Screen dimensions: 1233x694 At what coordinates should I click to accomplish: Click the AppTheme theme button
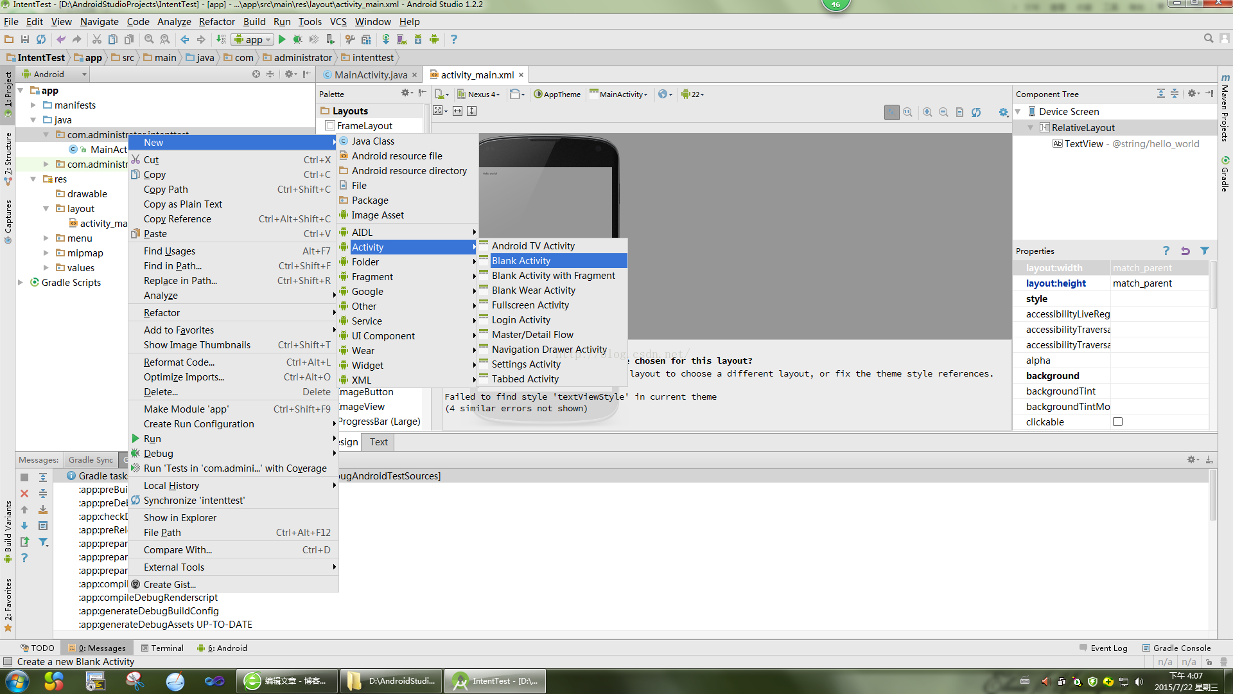pyautogui.click(x=557, y=94)
